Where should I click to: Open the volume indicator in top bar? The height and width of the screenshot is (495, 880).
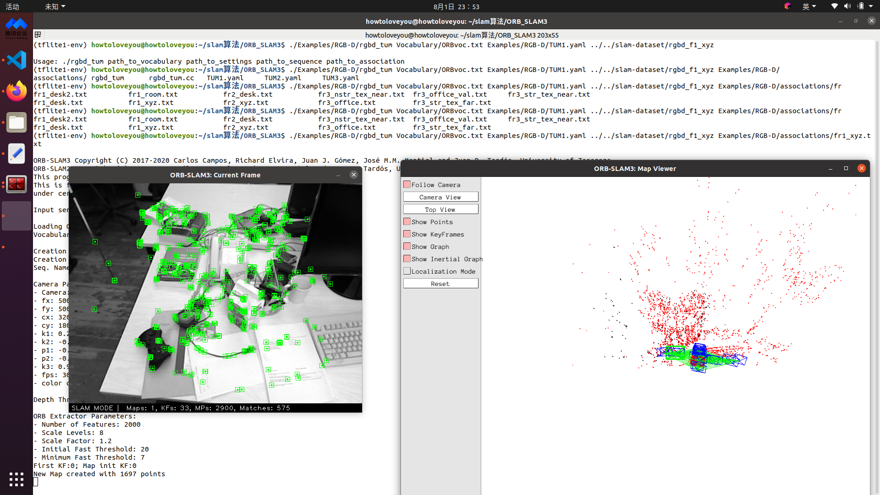tap(847, 6)
